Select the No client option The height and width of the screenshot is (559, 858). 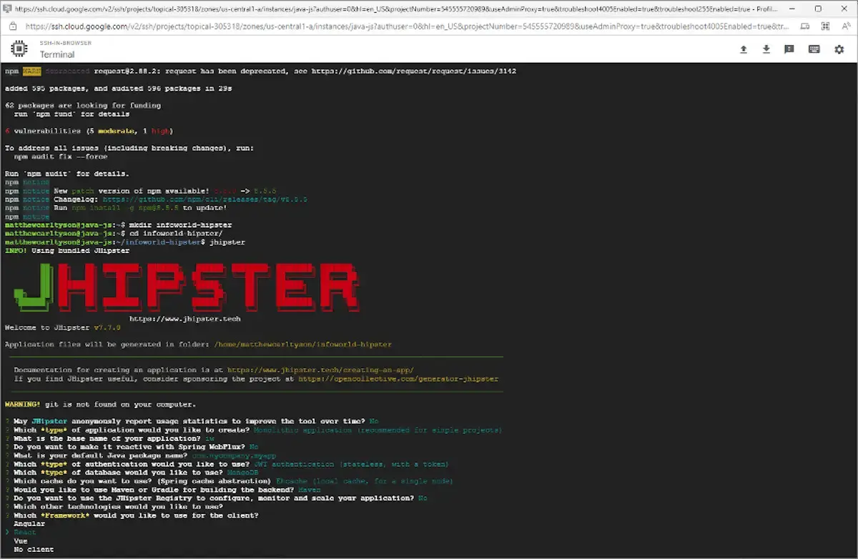click(34, 550)
